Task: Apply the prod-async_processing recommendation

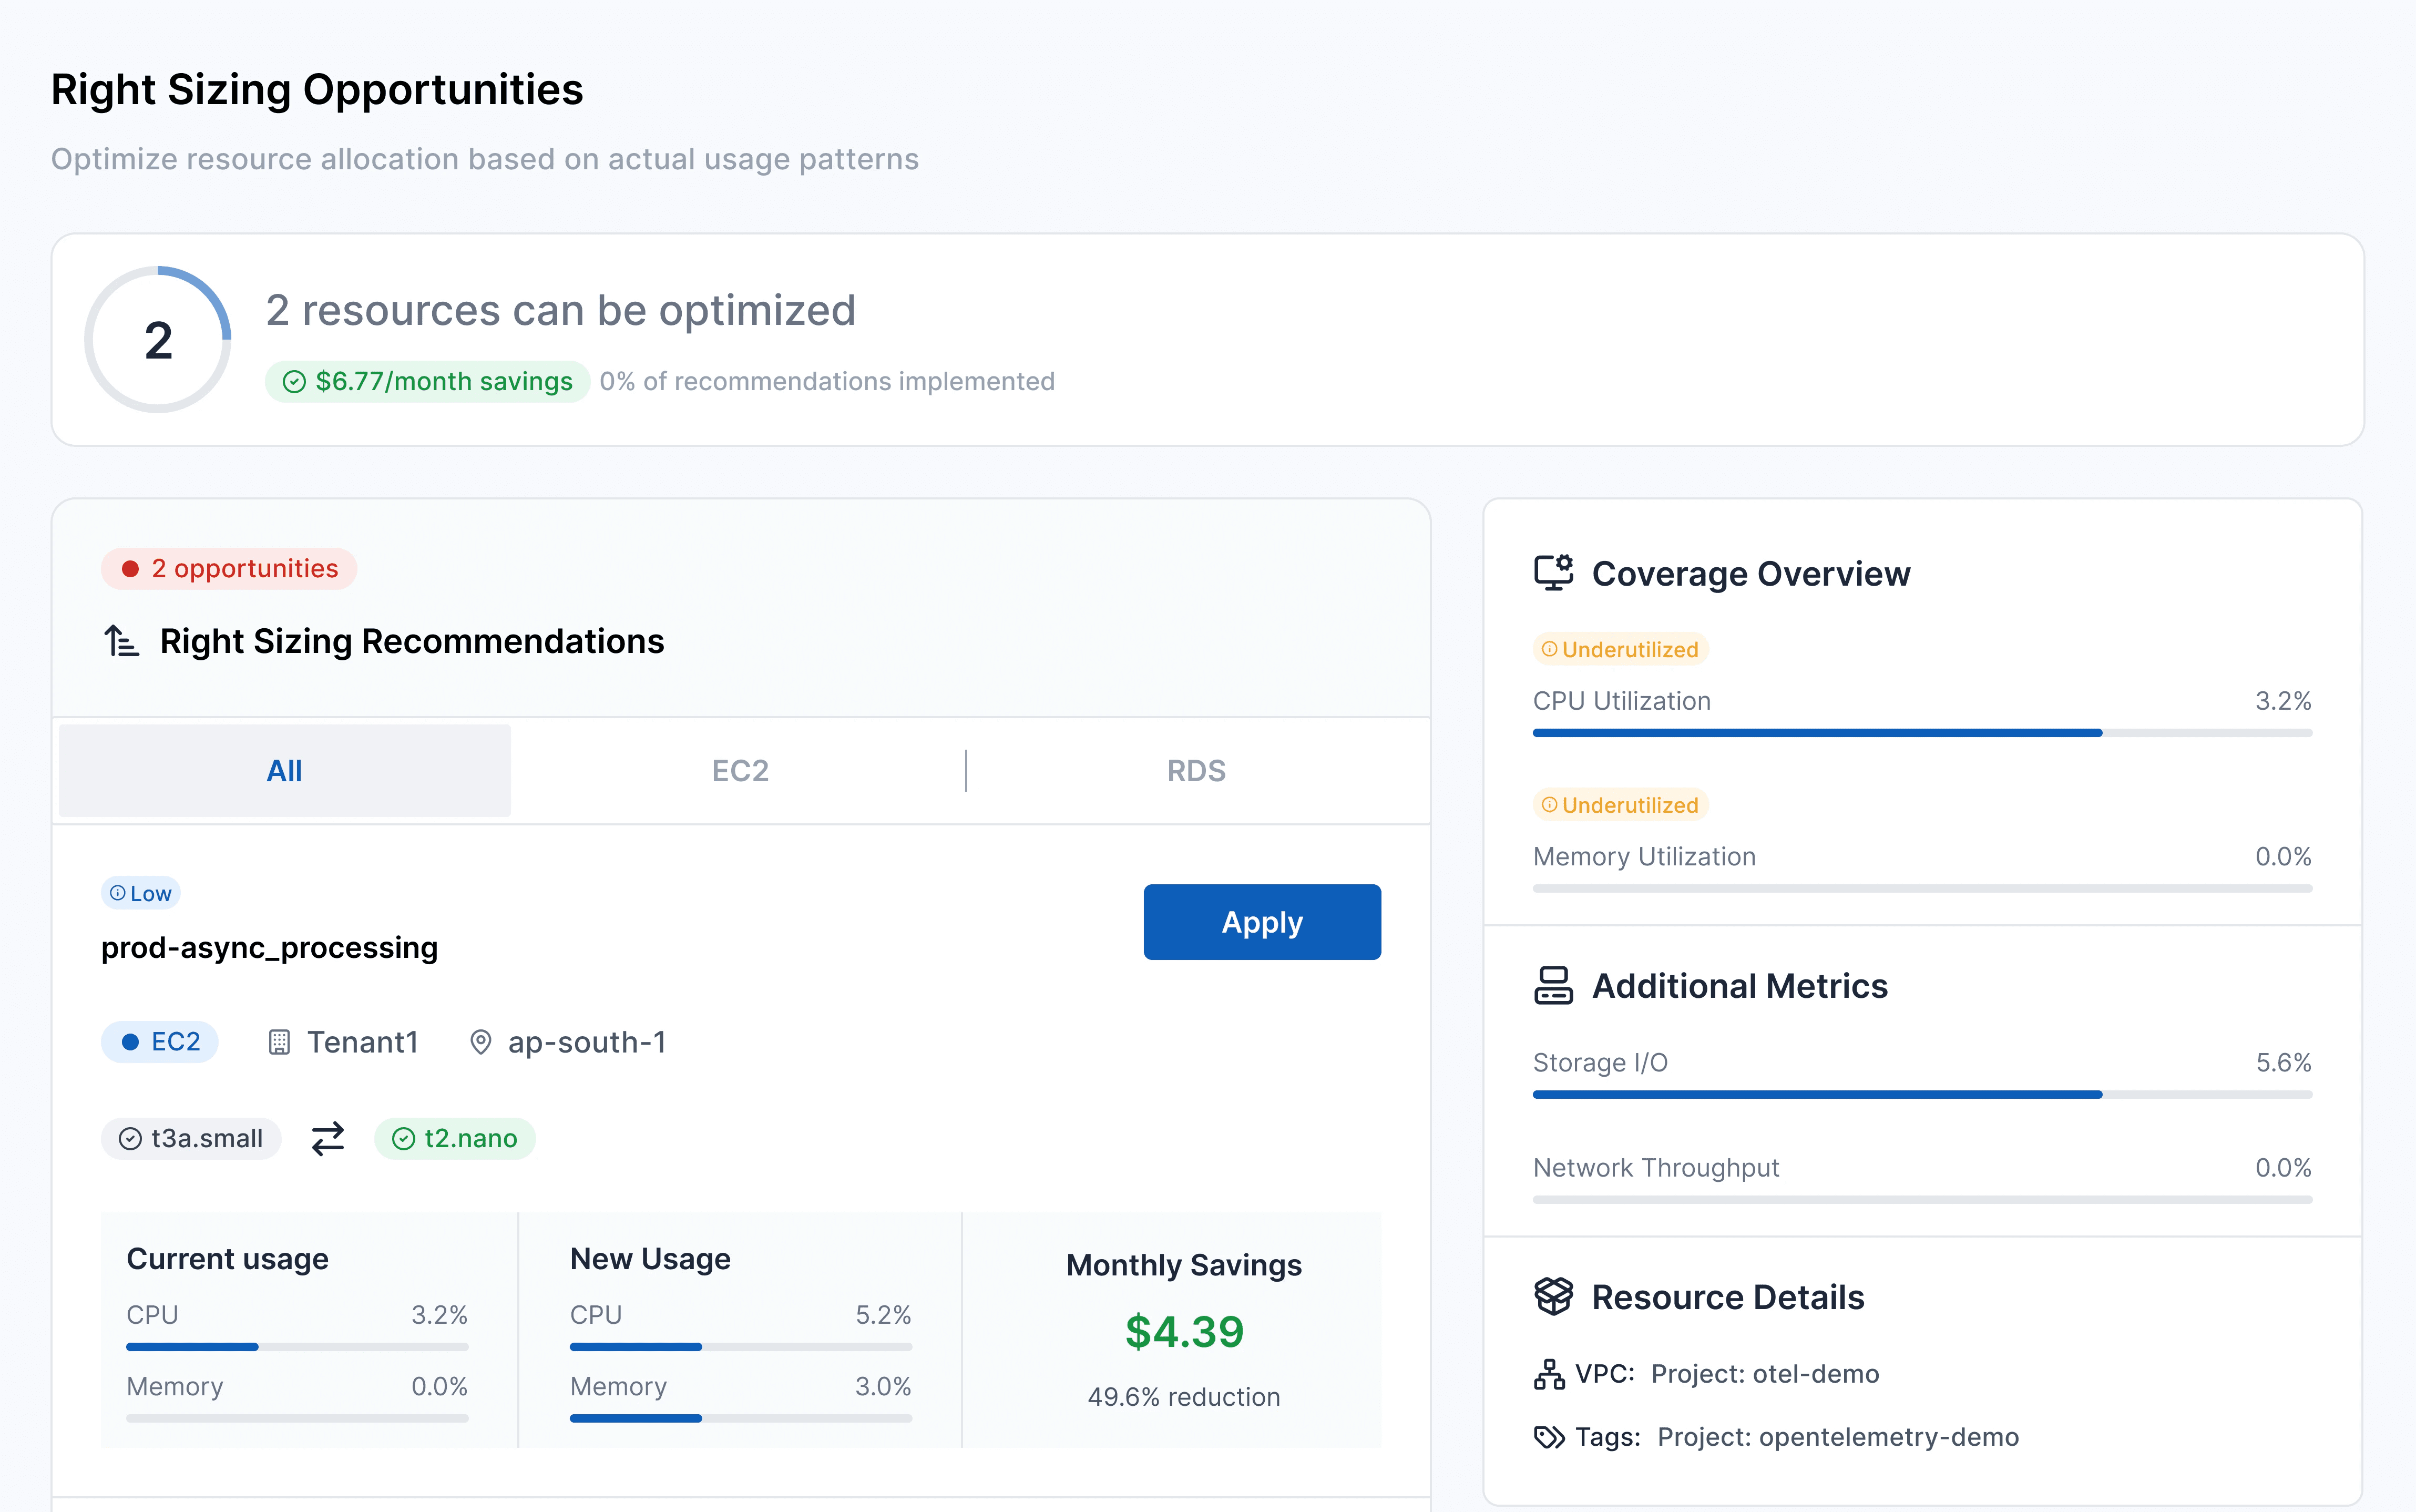Action: pos(1262,921)
